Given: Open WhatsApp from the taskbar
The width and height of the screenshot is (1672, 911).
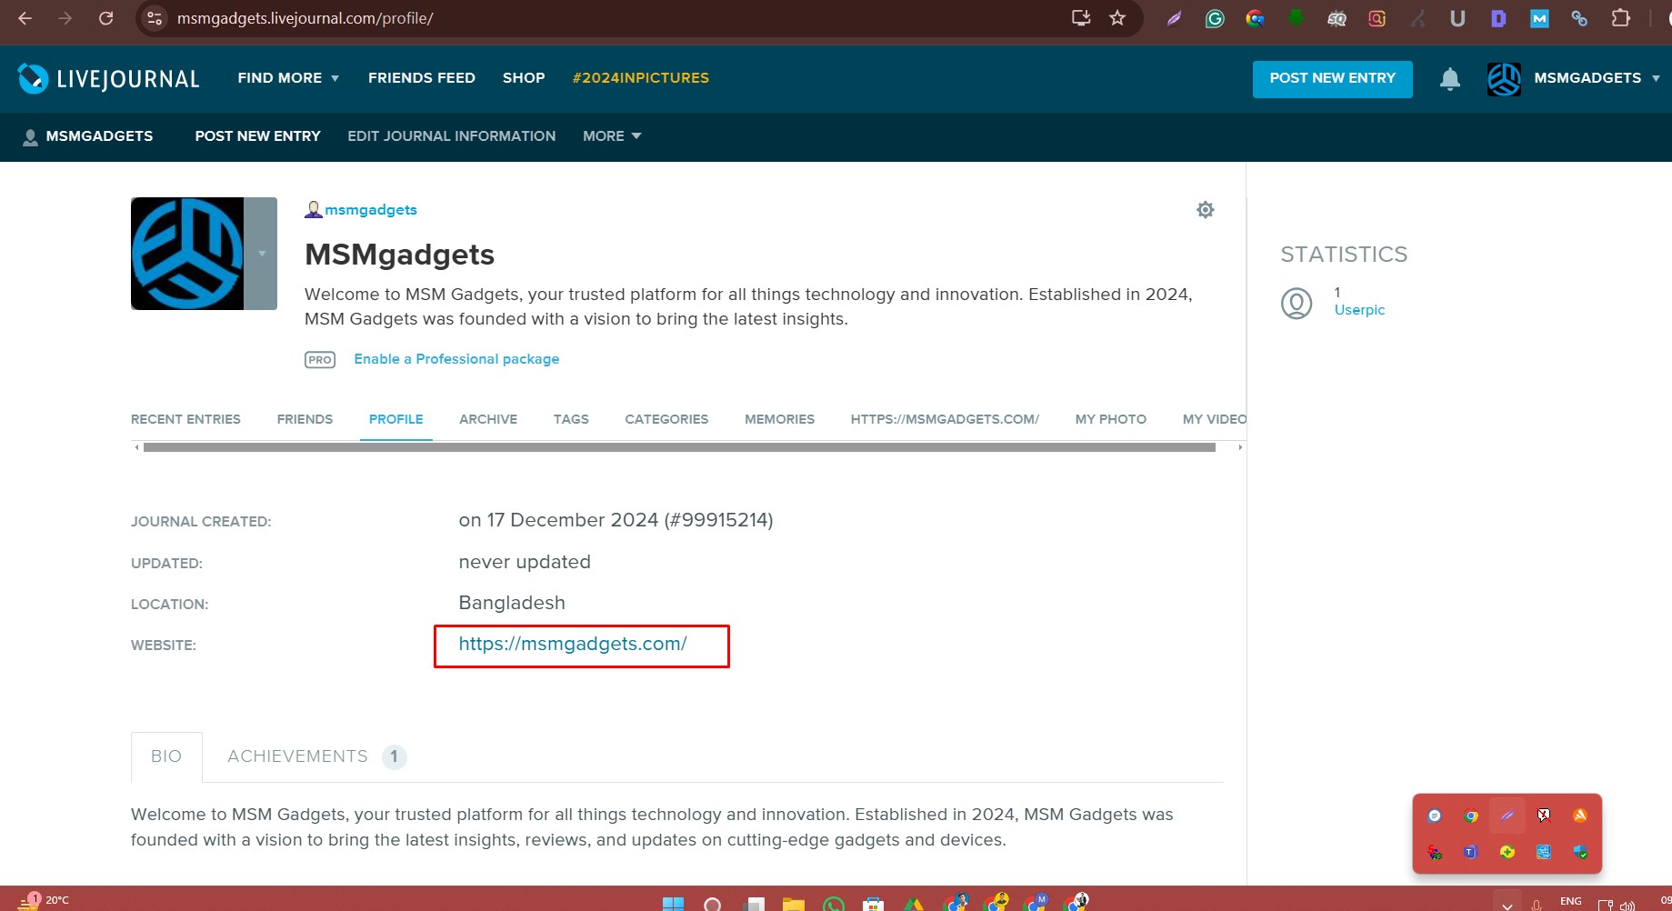Looking at the screenshot, I should (833, 904).
